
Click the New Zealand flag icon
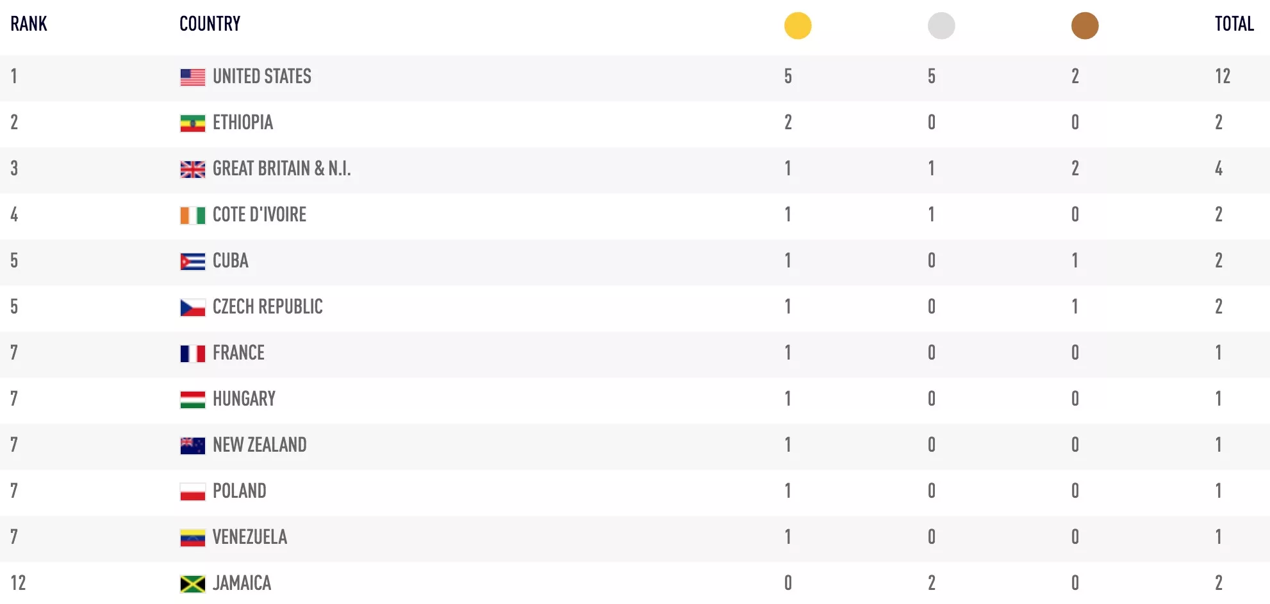(x=192, y=445)
